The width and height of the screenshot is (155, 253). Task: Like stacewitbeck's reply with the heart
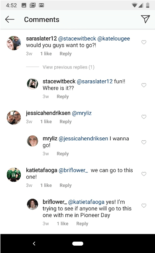pyautogui.click(x=144, y=85)
